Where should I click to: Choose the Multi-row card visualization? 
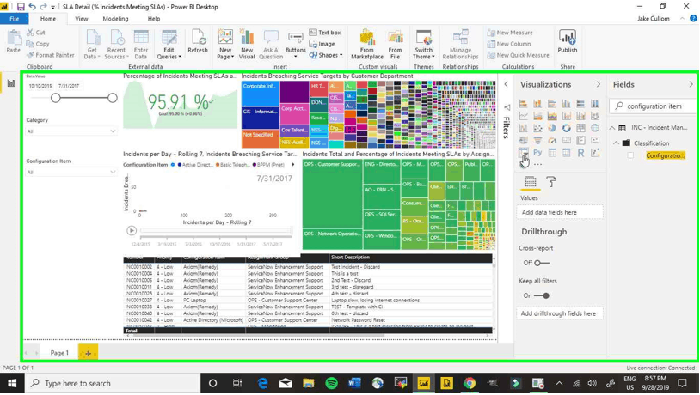[x=580, y=140]
